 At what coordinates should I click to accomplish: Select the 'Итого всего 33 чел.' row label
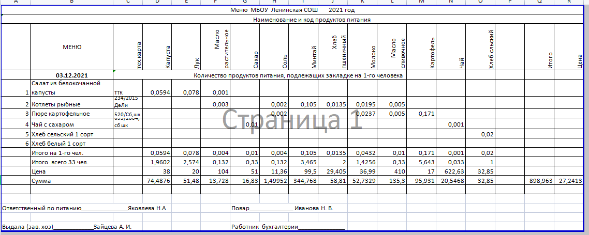pos(60,162)
